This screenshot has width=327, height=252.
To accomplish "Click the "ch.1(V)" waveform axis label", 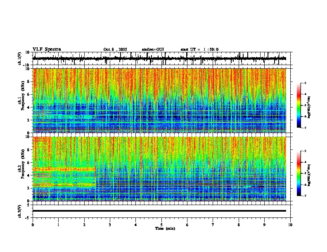I will (x=20, y=58).
